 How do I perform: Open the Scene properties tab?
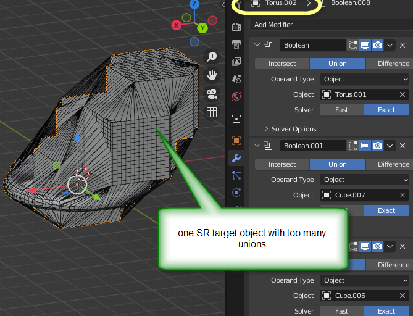click(x=236, y=79)
